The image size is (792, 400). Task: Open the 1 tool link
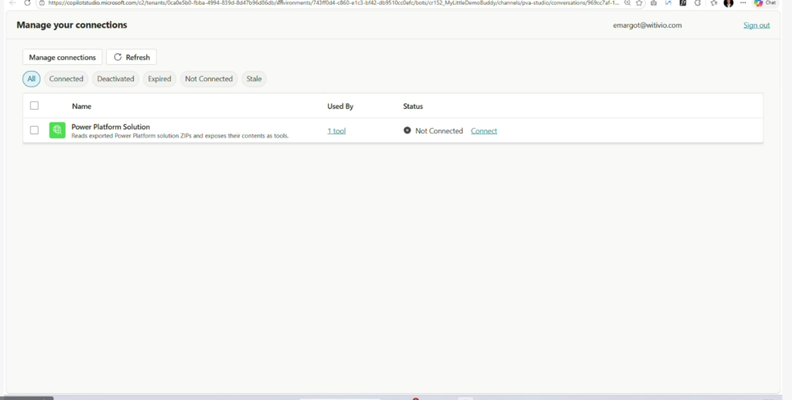pos(336,131)
